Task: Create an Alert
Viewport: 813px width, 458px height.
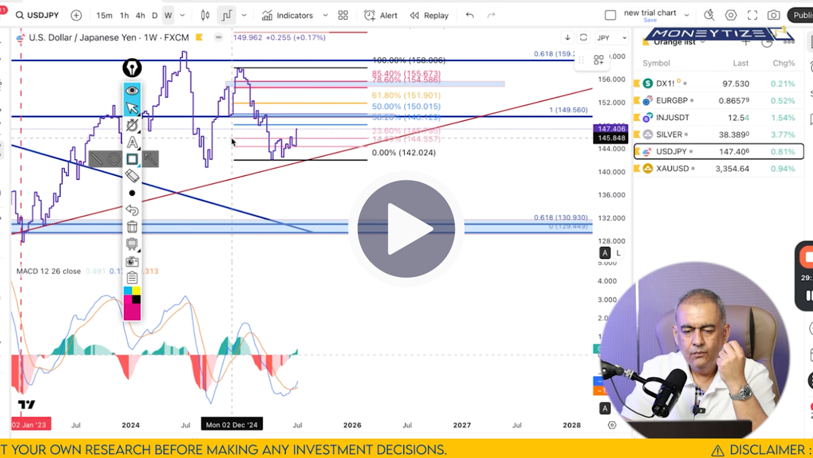Action: (x=381, y=15)
